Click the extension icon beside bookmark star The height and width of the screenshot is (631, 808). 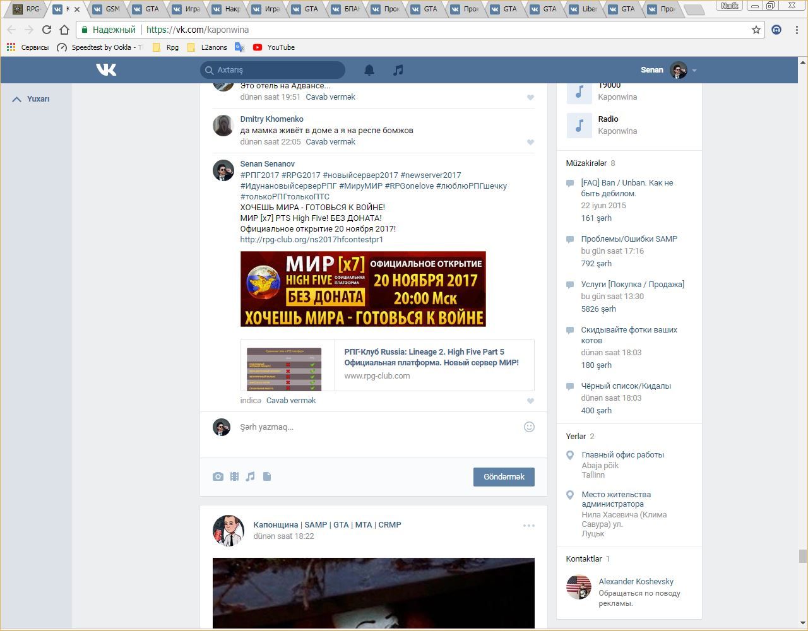coord(776,30)
